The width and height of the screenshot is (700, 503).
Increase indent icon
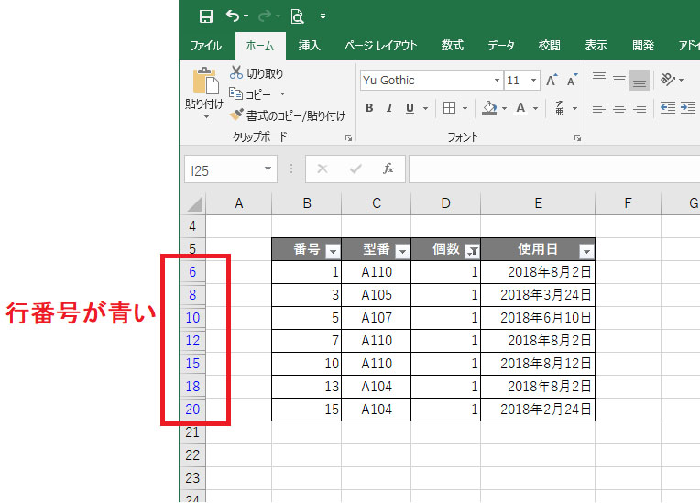point(688,108)
